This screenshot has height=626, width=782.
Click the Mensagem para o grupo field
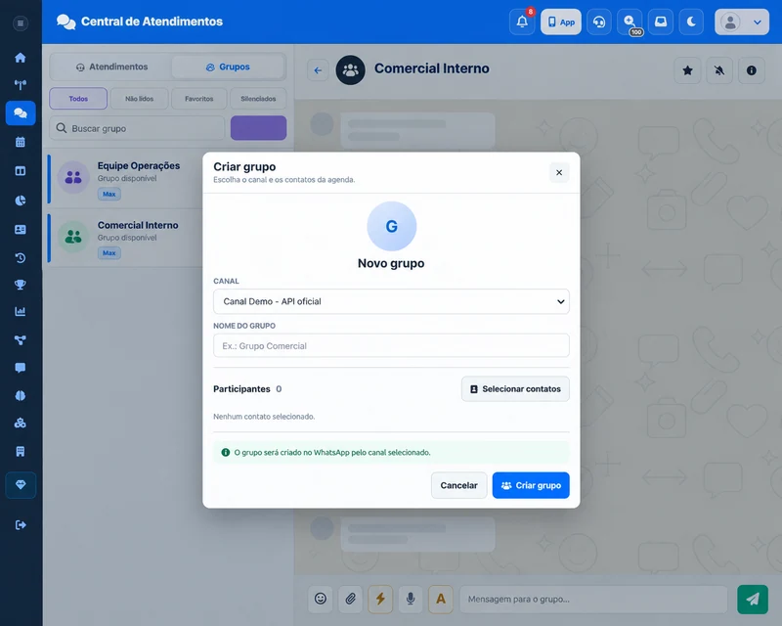(593, 599)
